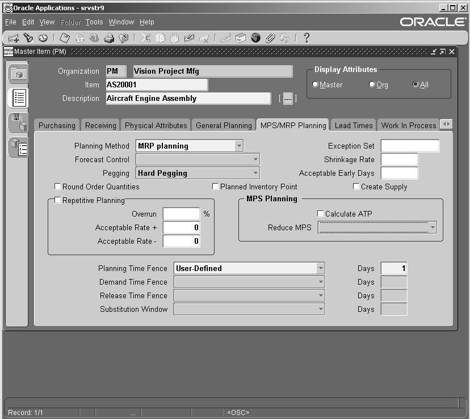Open the Help menu
This screenshot has width=470, height=419.
click(147, 22)
